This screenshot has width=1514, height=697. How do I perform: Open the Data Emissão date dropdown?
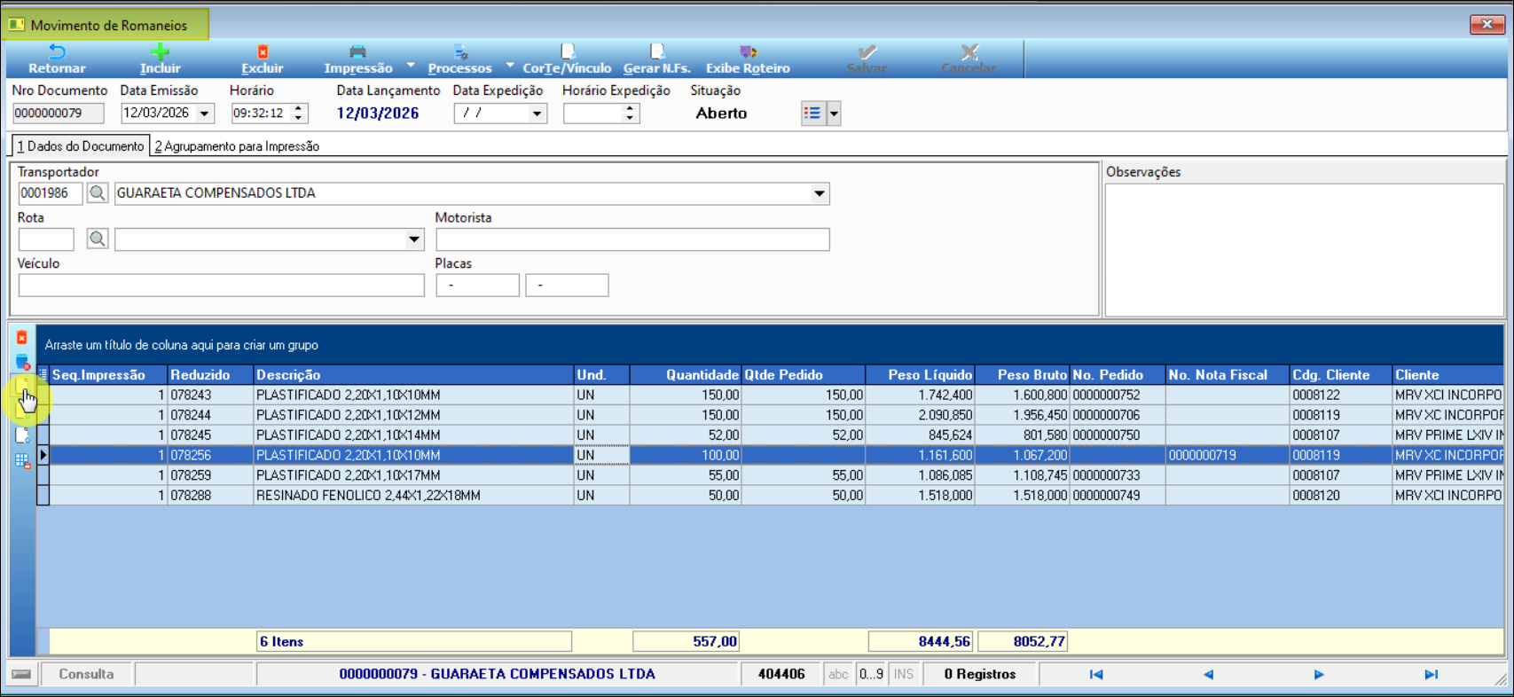(205, 114)
